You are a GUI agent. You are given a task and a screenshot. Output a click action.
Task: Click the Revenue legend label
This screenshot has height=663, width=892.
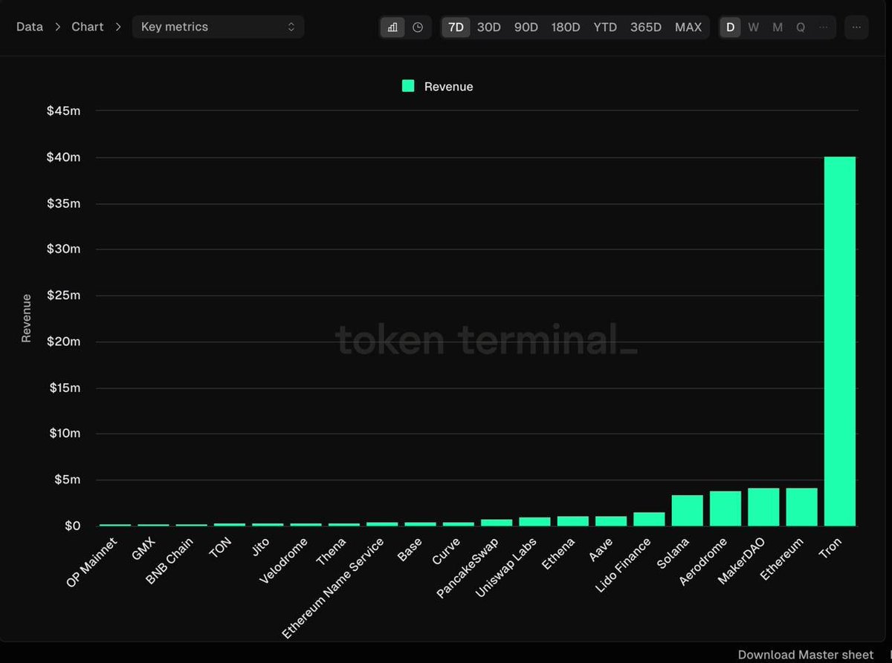[448, 87]
